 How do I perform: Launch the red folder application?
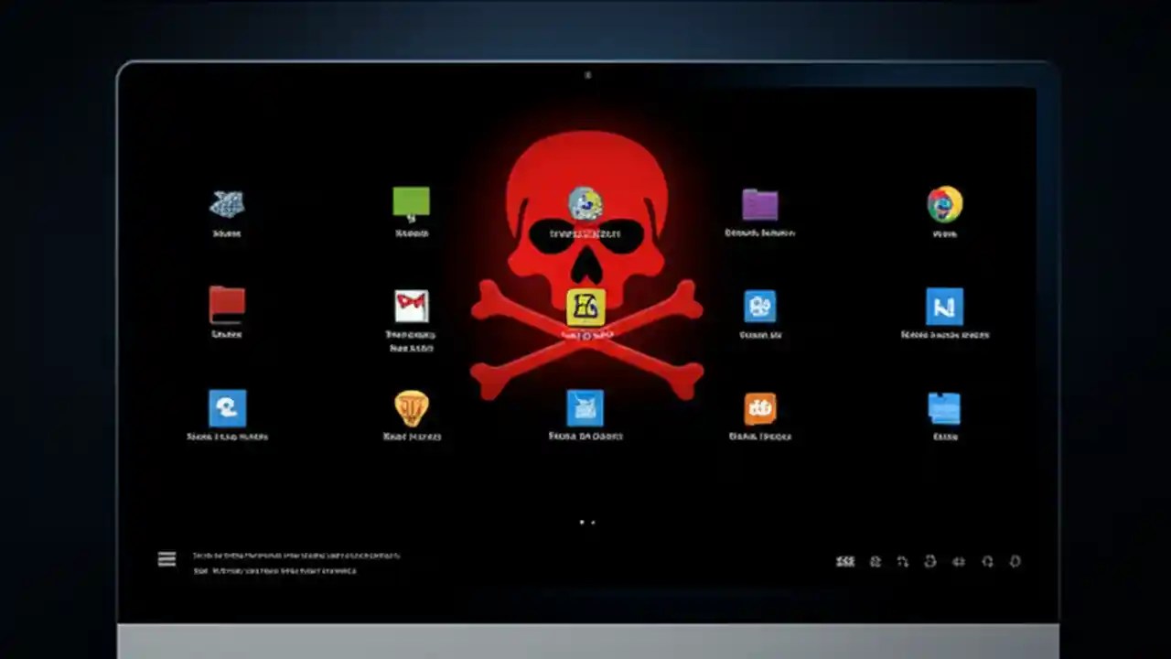click(x=227, y=305)
